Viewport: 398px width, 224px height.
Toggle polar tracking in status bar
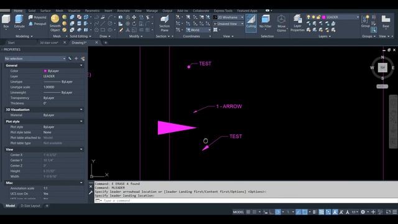278,212
